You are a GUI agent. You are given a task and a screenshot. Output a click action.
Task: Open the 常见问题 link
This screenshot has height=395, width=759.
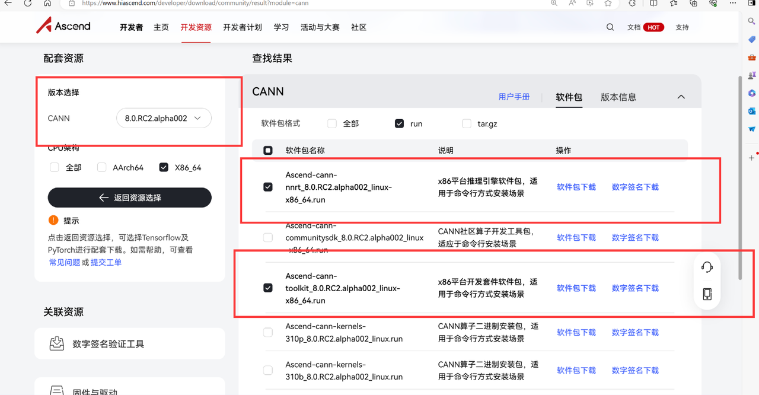pos(65,262)
